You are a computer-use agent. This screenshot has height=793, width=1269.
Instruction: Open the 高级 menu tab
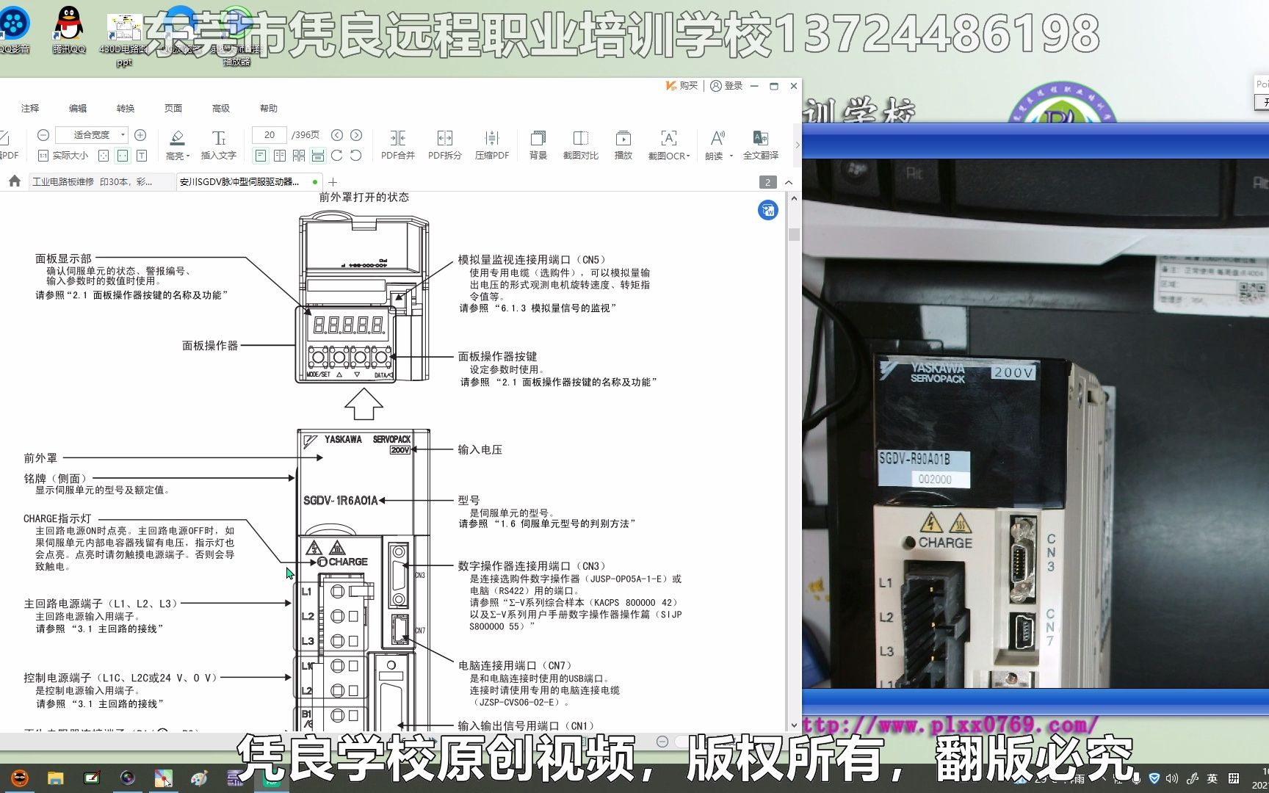coord(221,108)
